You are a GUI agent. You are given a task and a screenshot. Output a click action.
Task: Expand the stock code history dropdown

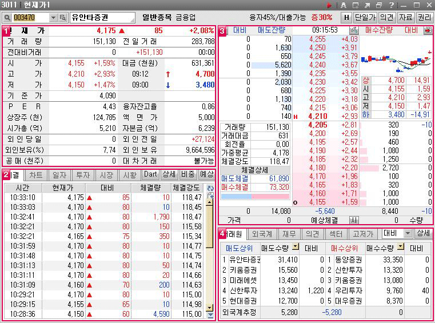coord(53,18)
